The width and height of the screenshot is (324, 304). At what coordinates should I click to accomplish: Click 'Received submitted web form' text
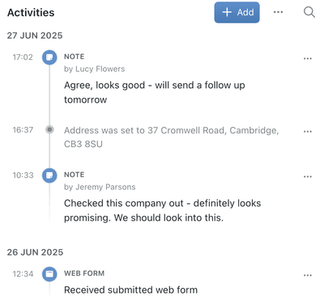tap(130, 290)
